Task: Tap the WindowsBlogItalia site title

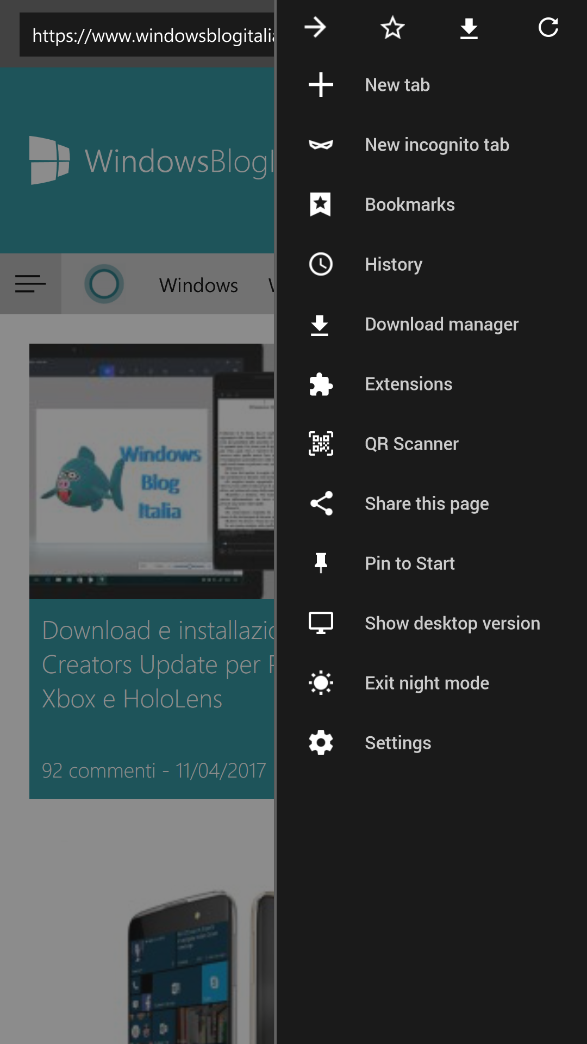Action: tap(179, 162)
